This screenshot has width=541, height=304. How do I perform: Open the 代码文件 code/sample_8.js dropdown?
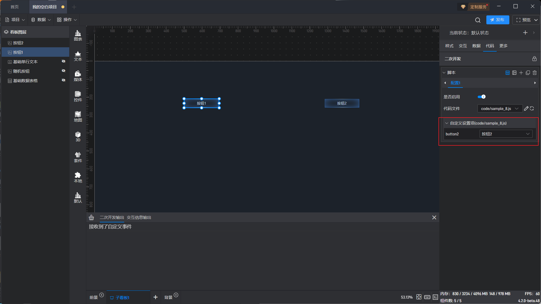pos(500,109)
